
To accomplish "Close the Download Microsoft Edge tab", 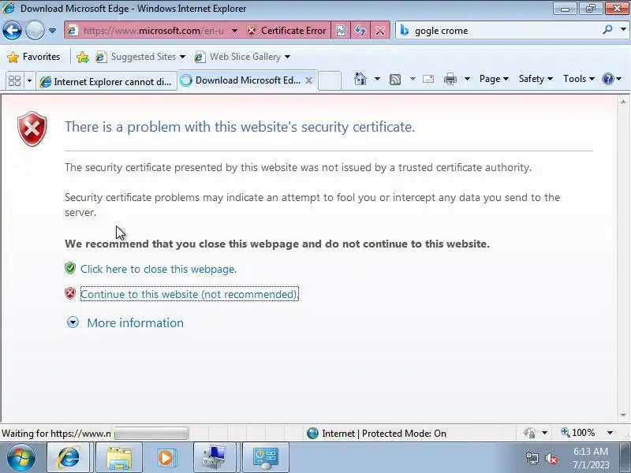I will [x=308, y=80].
